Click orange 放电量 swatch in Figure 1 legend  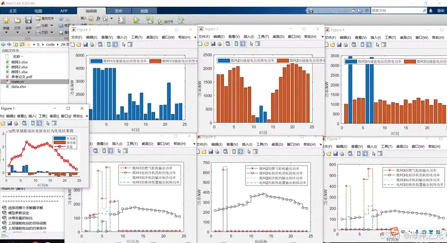tap(59, 142)
